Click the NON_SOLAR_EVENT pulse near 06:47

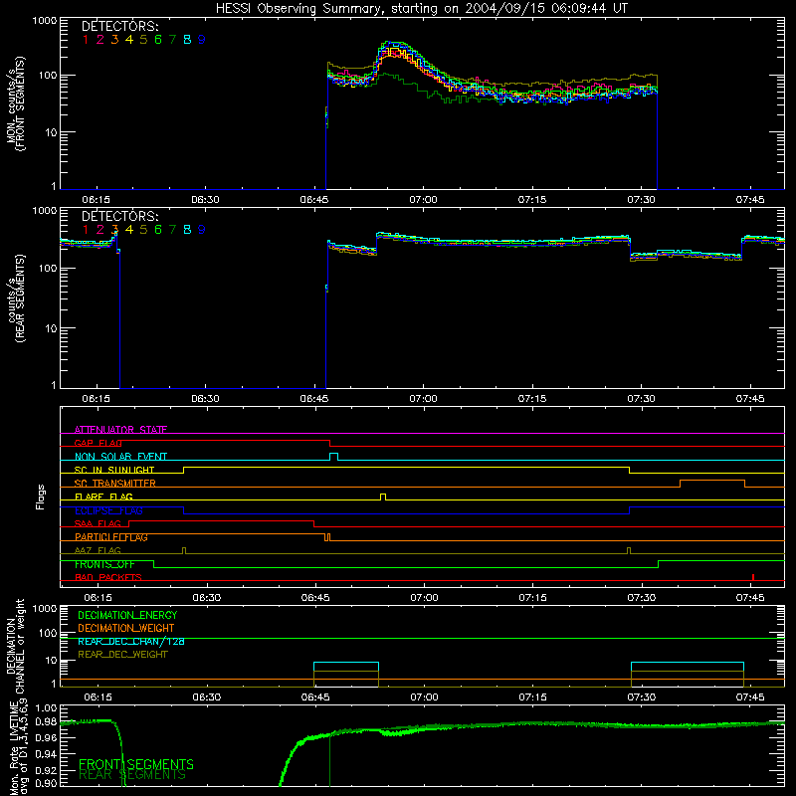333,457
